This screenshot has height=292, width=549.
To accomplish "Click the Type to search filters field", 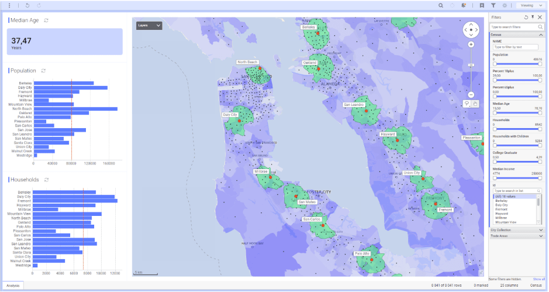I will point(514,27).
